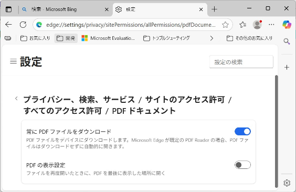Go to すべてのアクセス許可 breadcrumb
Image resolution: width=296 pixels, height=192 pixels.
coord(62,111)
